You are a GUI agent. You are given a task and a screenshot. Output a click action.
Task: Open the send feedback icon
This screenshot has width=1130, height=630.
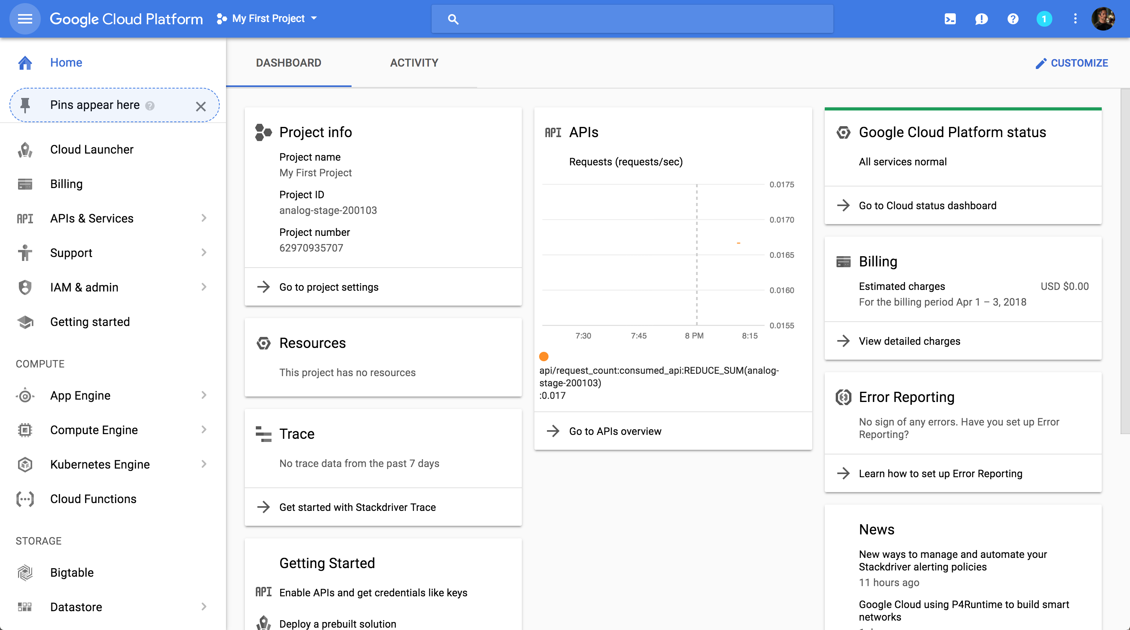pyautogui.click(x=981, y=19)
